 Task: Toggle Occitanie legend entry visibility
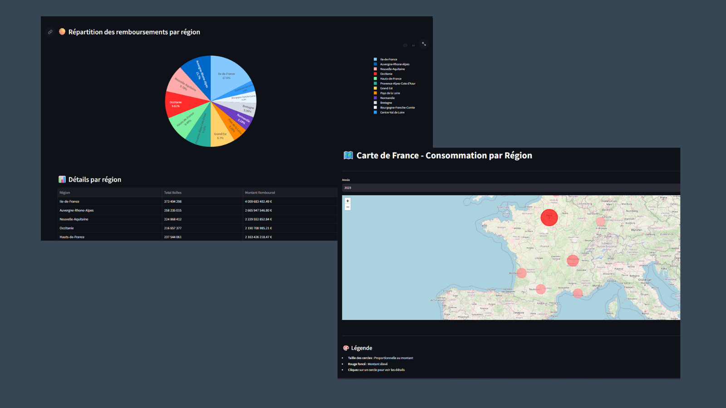[386, 74]
